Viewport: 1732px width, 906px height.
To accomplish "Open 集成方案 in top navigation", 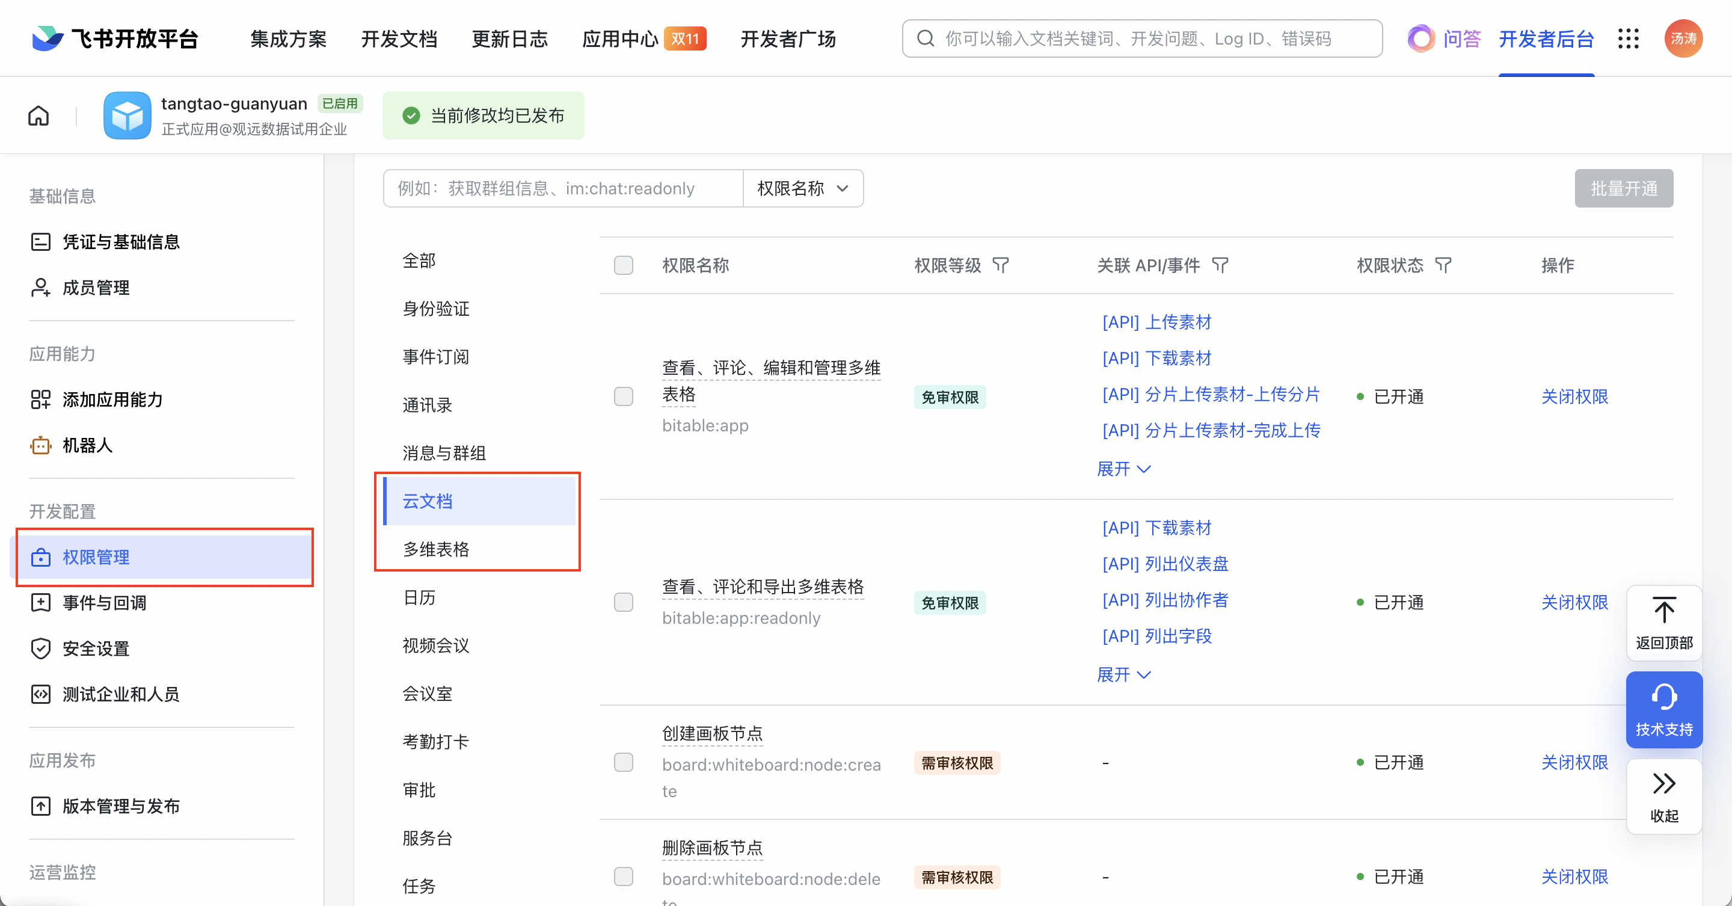I will [x=289, y=39].
